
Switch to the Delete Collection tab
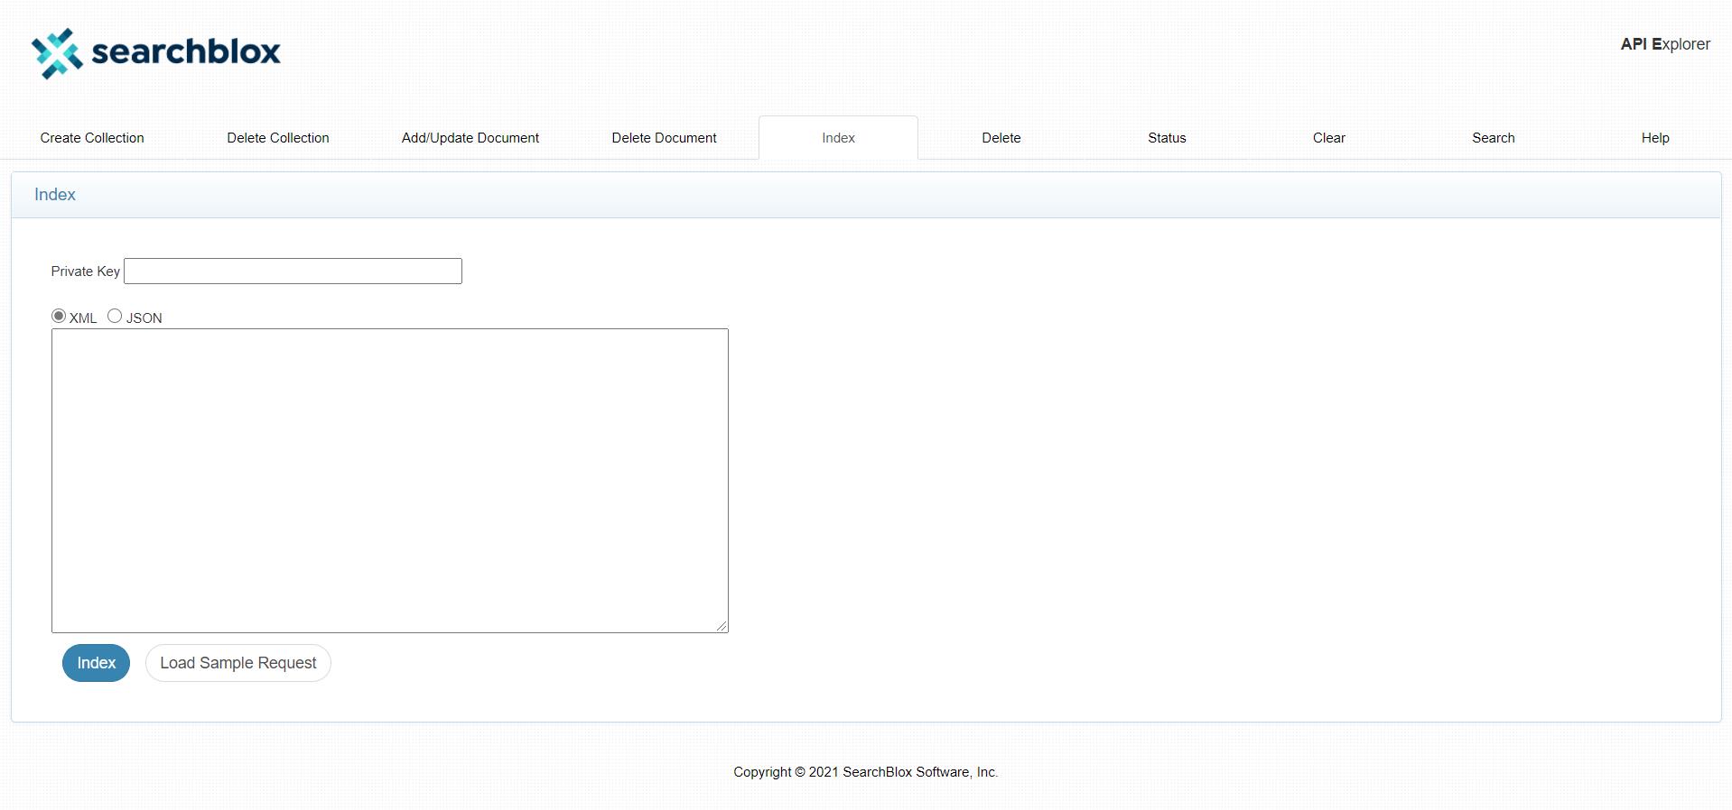click(x=278, y=138)
